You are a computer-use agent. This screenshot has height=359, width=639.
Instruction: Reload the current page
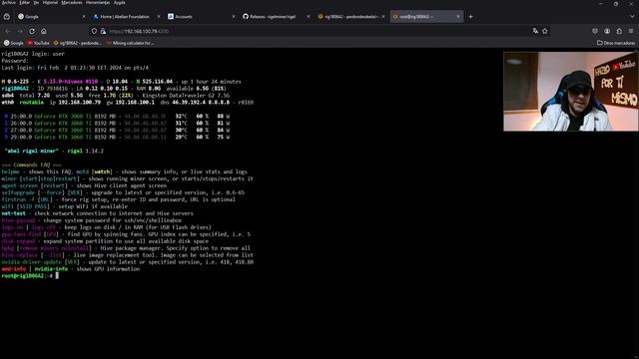click(x=32, y=31)
